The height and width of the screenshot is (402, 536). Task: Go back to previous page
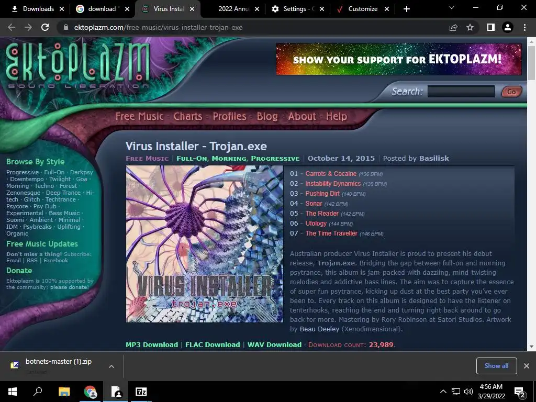tap(12, 27)
